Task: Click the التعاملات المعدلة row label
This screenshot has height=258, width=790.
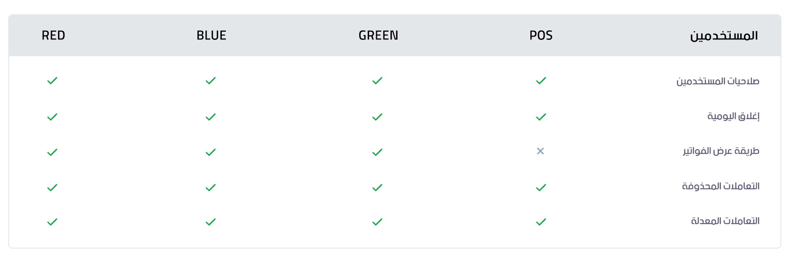Action: click(725, 221)
